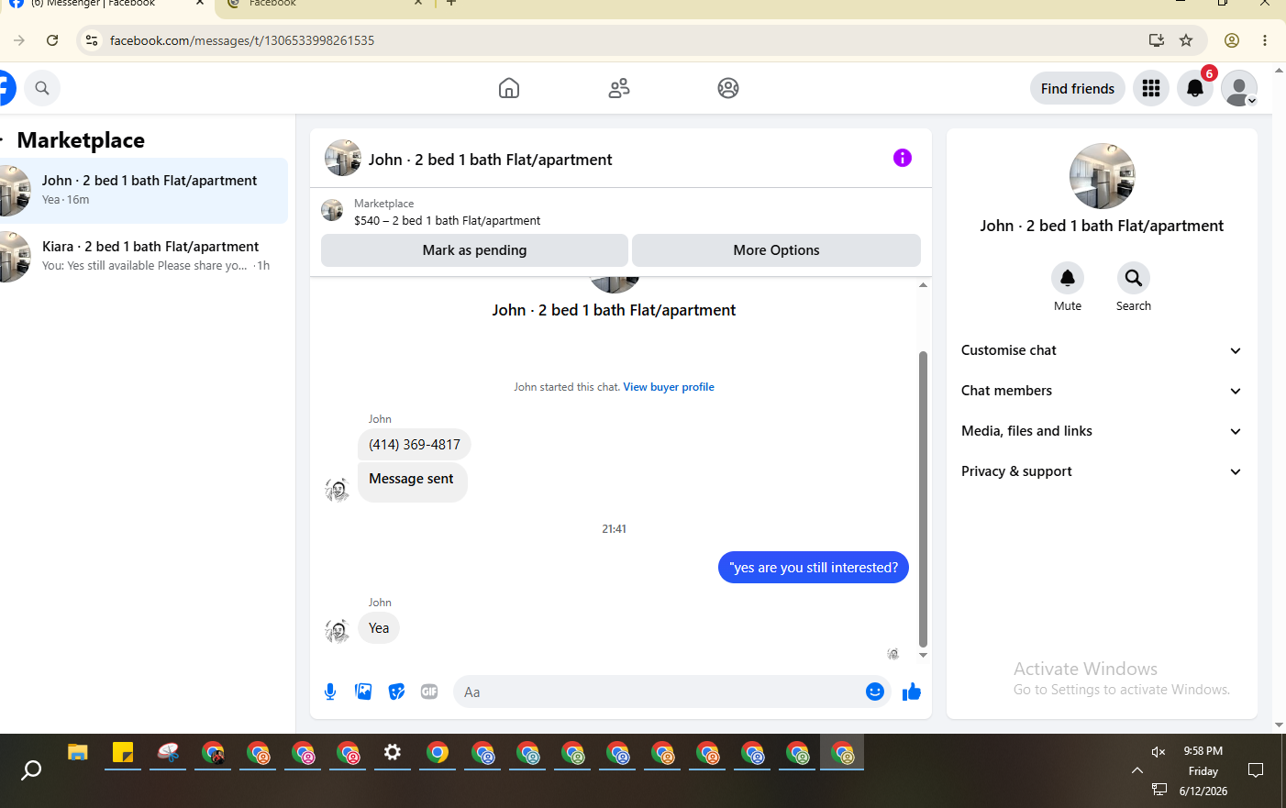Send a thumbs-up like
This screenshot has width=1286, height=808.
pyautogui.click(x=911, y=692)
